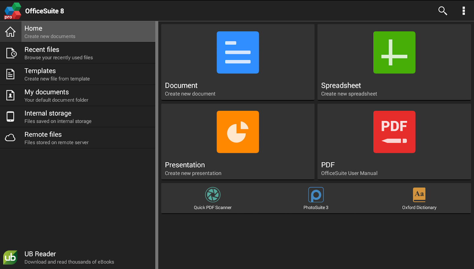Click "Browse your recently used files" text
This screenshot has width=474, height=269.
(x=59, y=58)
